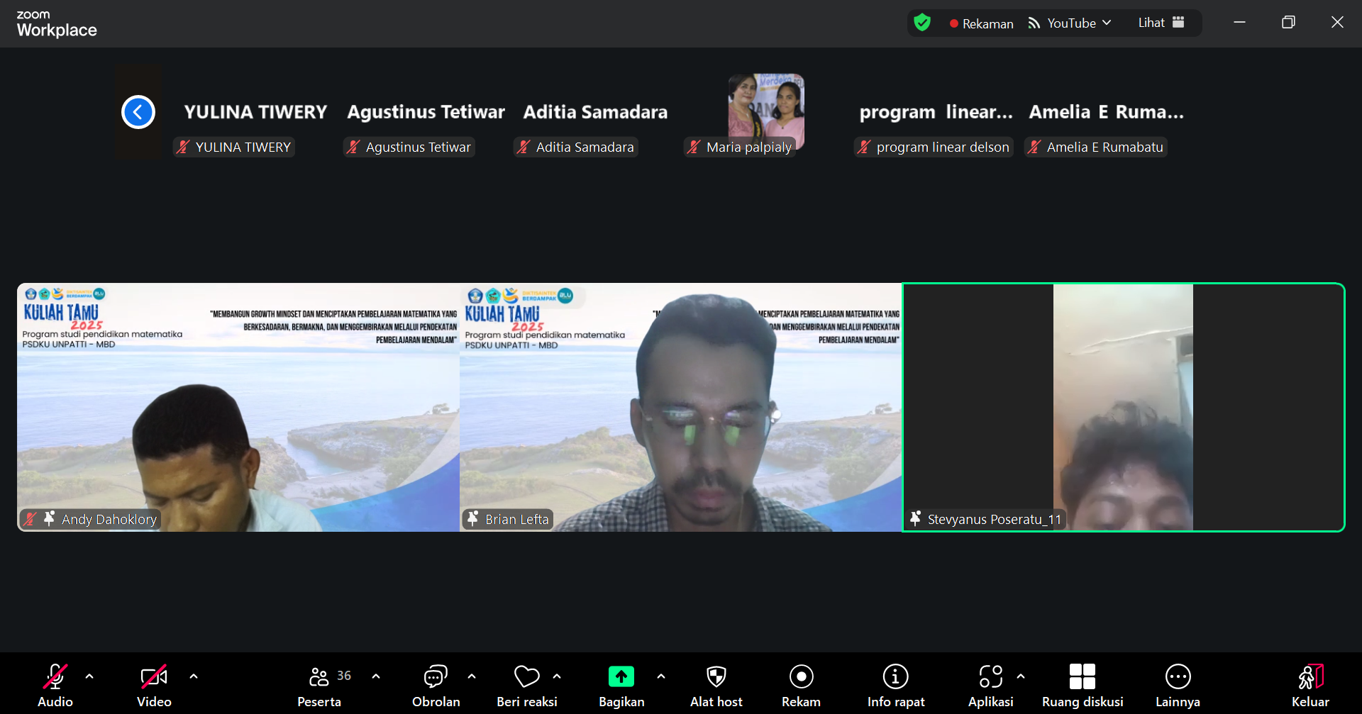Open the Lihat view layout menu
The height and width of the screenshot is (714, 1362).
(x=1161, y=23)
